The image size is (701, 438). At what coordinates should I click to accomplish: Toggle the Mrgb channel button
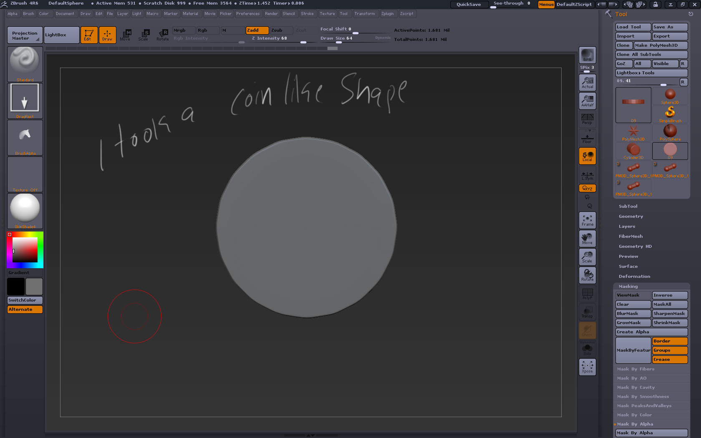tap(184, 30)
